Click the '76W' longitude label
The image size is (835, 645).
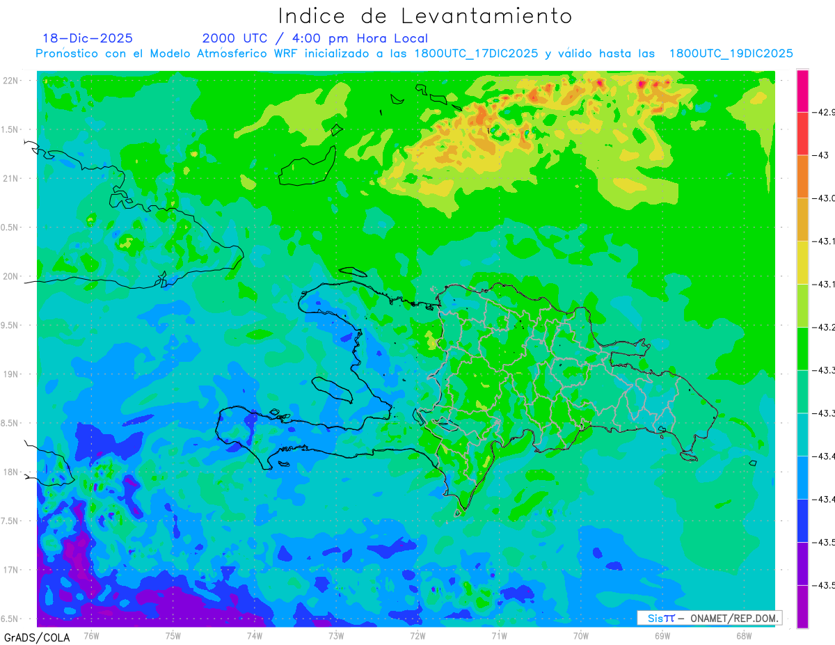[x=91, y=635]
